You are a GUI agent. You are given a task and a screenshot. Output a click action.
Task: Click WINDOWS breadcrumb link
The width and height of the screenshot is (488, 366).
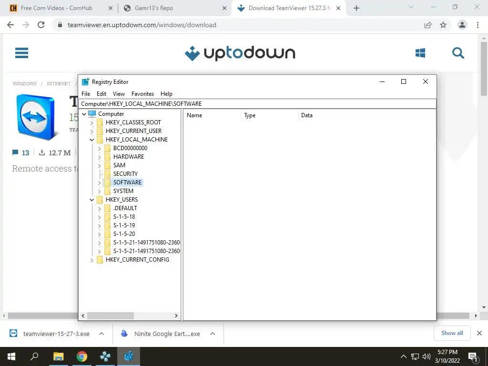(x=25, y=84)
